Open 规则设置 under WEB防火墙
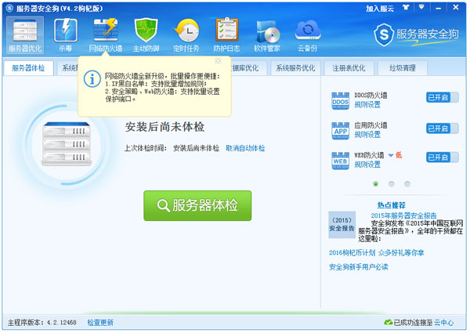Screen dimensions: 470x333 [367, 165]
